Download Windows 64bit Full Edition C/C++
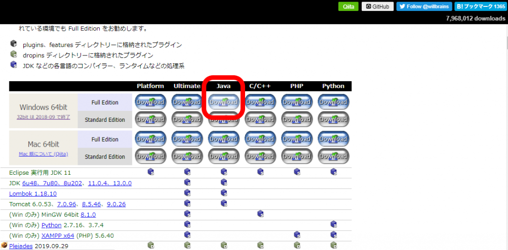Image resolution: width=508 pixels, height=250 pixels. tap(260, 102)
